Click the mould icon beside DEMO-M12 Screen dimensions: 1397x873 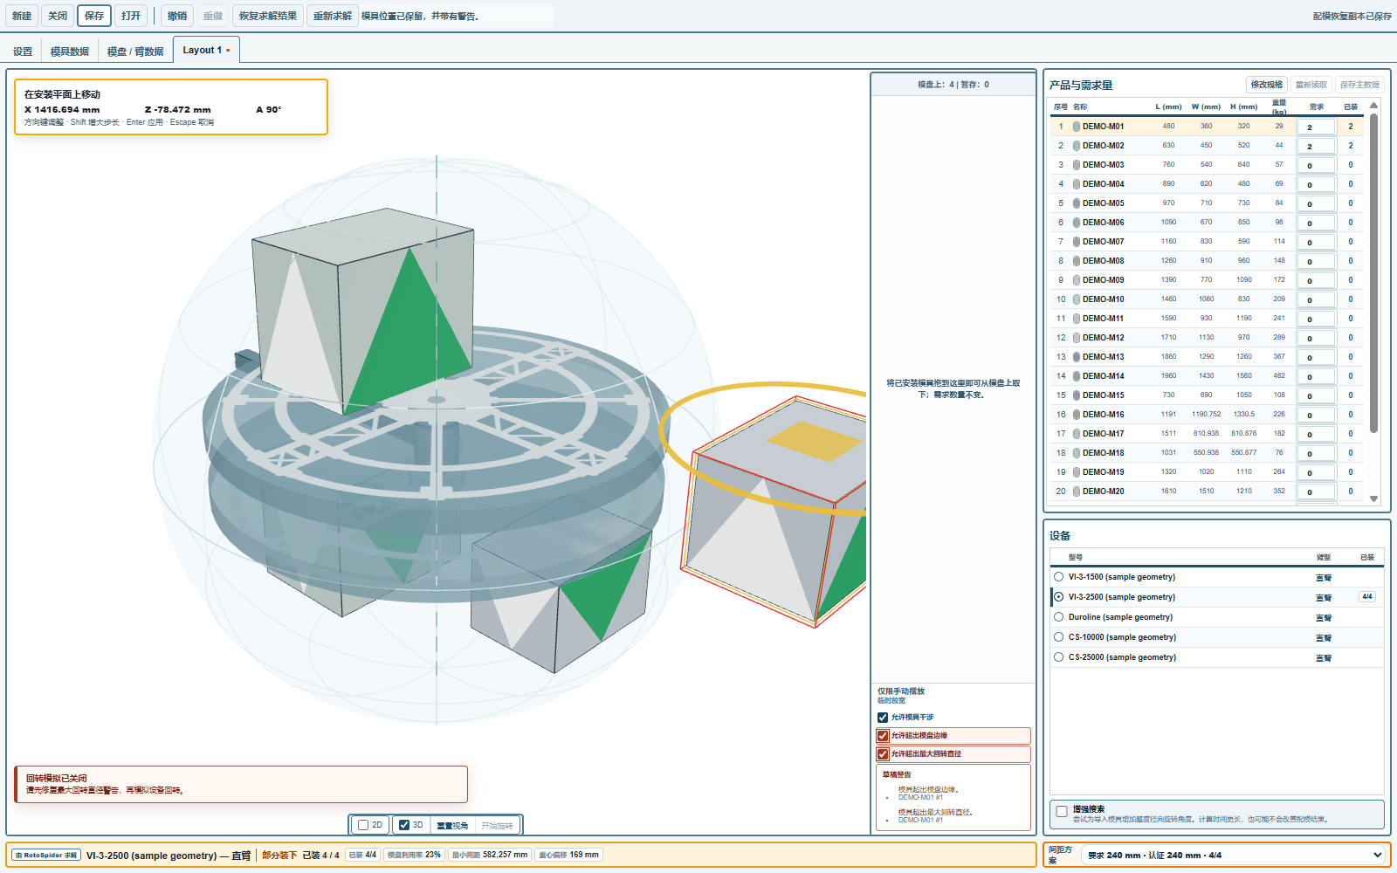[1077, 338]
